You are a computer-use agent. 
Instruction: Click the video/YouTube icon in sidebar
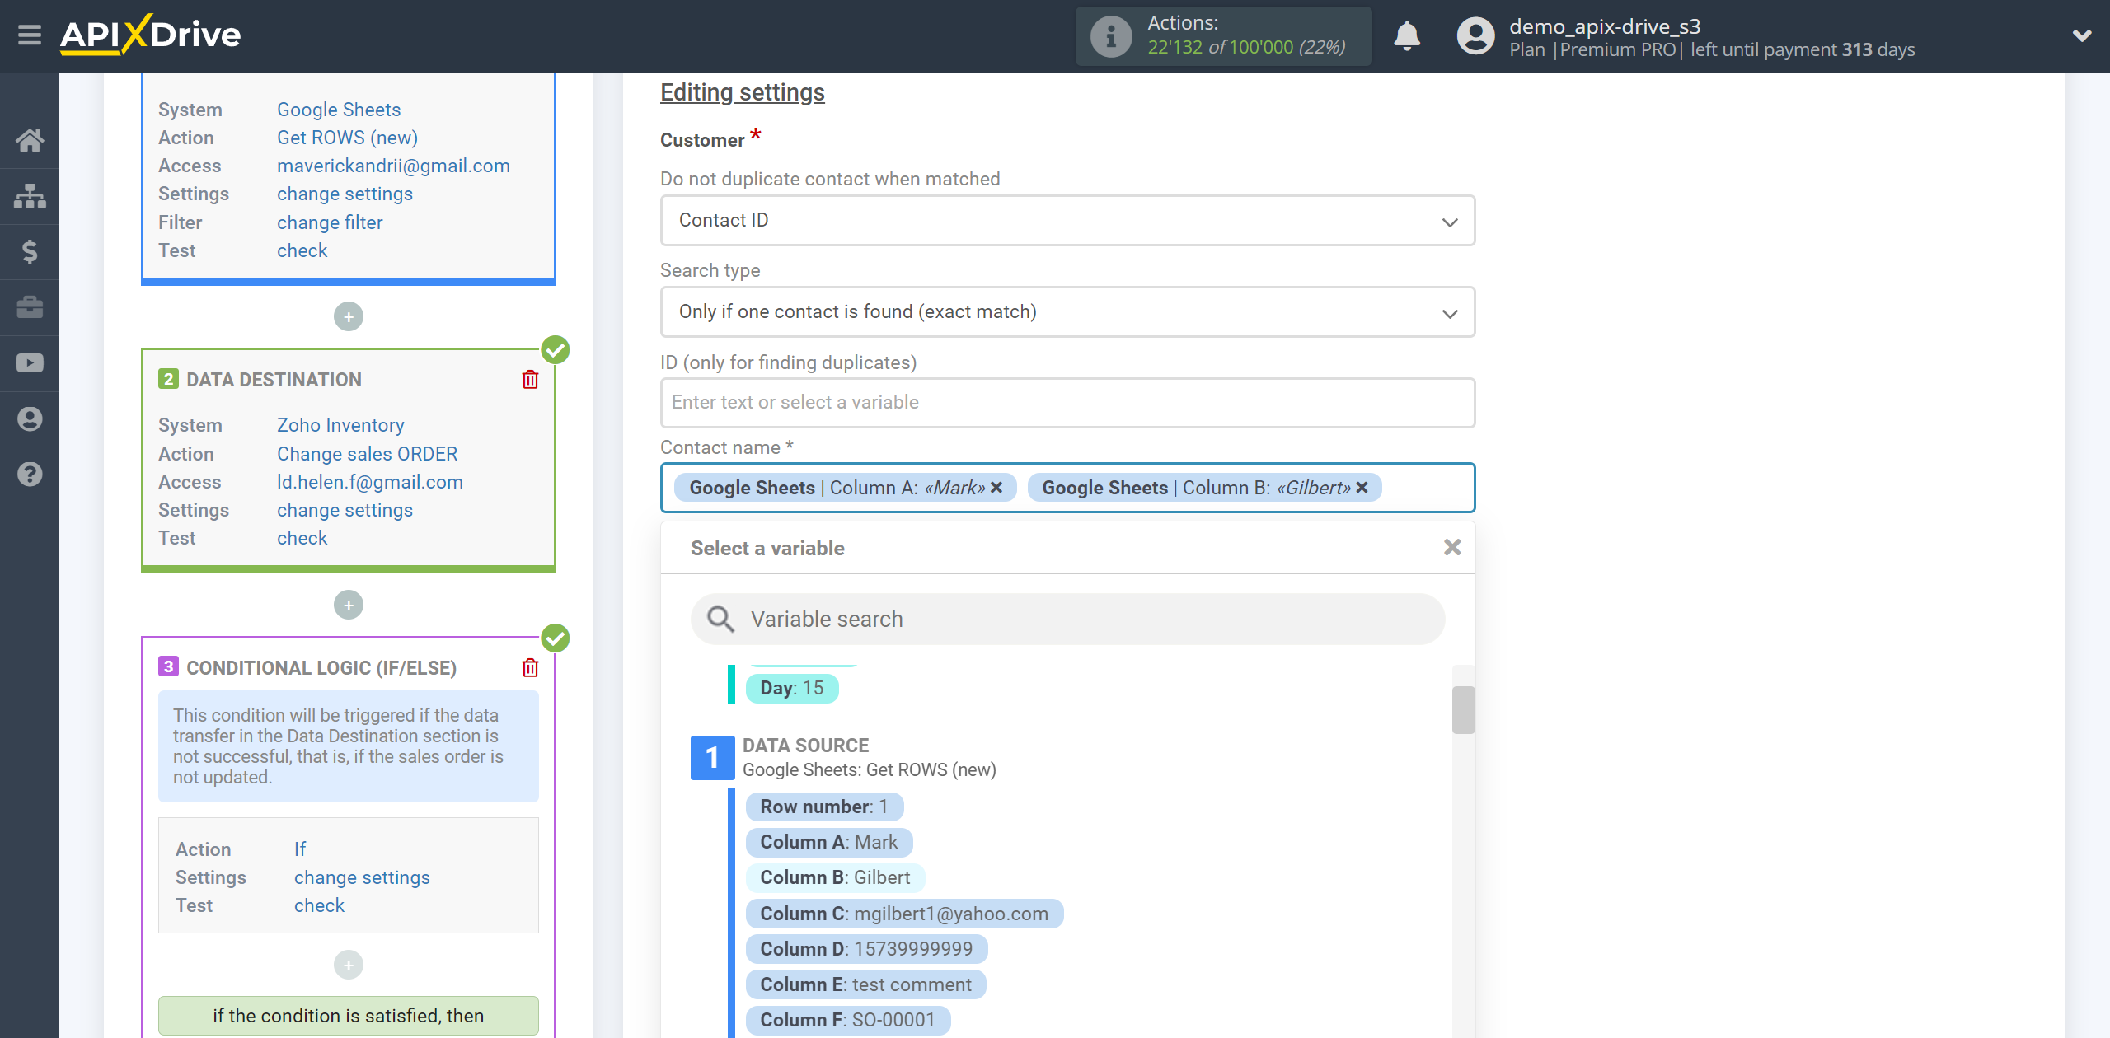28,362
